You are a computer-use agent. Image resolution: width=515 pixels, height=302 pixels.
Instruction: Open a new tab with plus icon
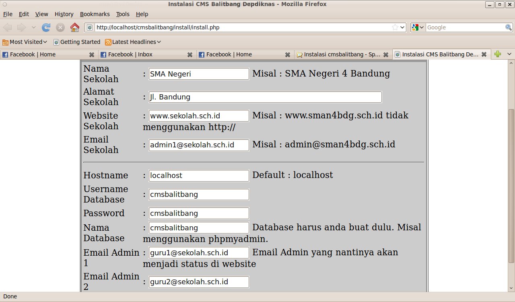click(x=498, y=54)
